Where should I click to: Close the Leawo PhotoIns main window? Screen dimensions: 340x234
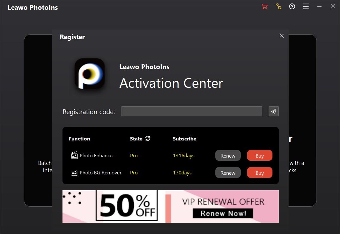[333, 7]
